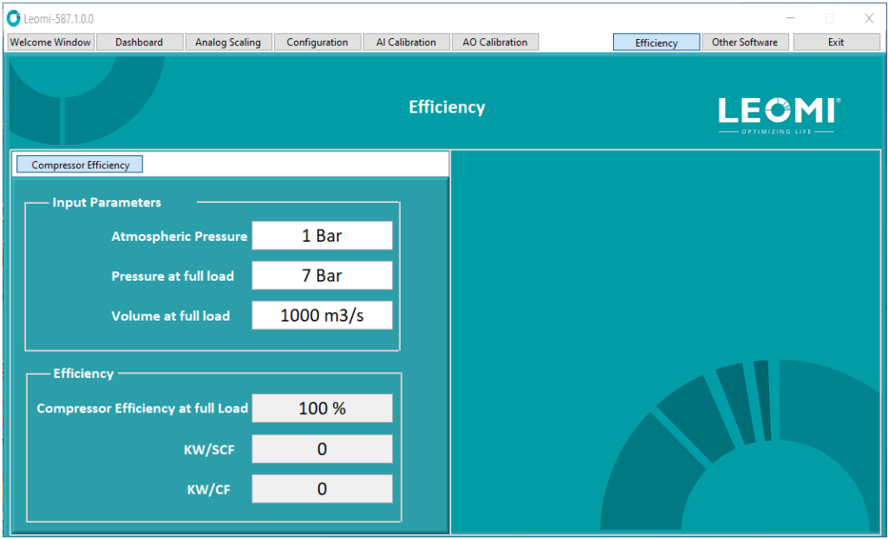Select the Volume at full load input
This screenshot has width=888, height=539.
(322, 315)
